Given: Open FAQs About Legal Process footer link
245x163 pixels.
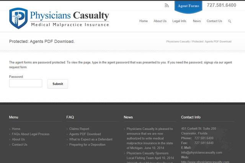Looking at the screenshot, I should (x=31, y=134).
